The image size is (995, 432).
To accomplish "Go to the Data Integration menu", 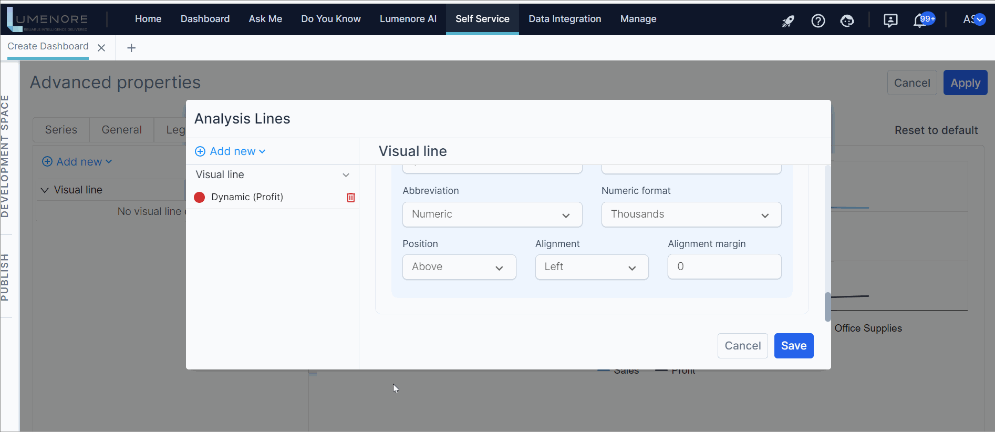I will click(565, 19).
